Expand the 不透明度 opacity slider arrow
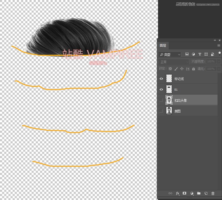Screen dimensions: 222x200 [x=219, y=62]
